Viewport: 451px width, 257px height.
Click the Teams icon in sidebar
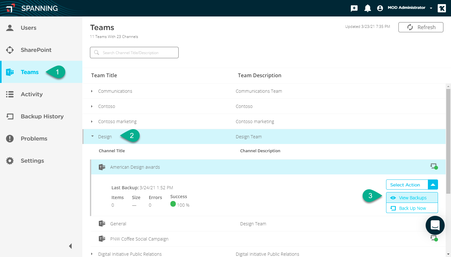pos(10,72)
